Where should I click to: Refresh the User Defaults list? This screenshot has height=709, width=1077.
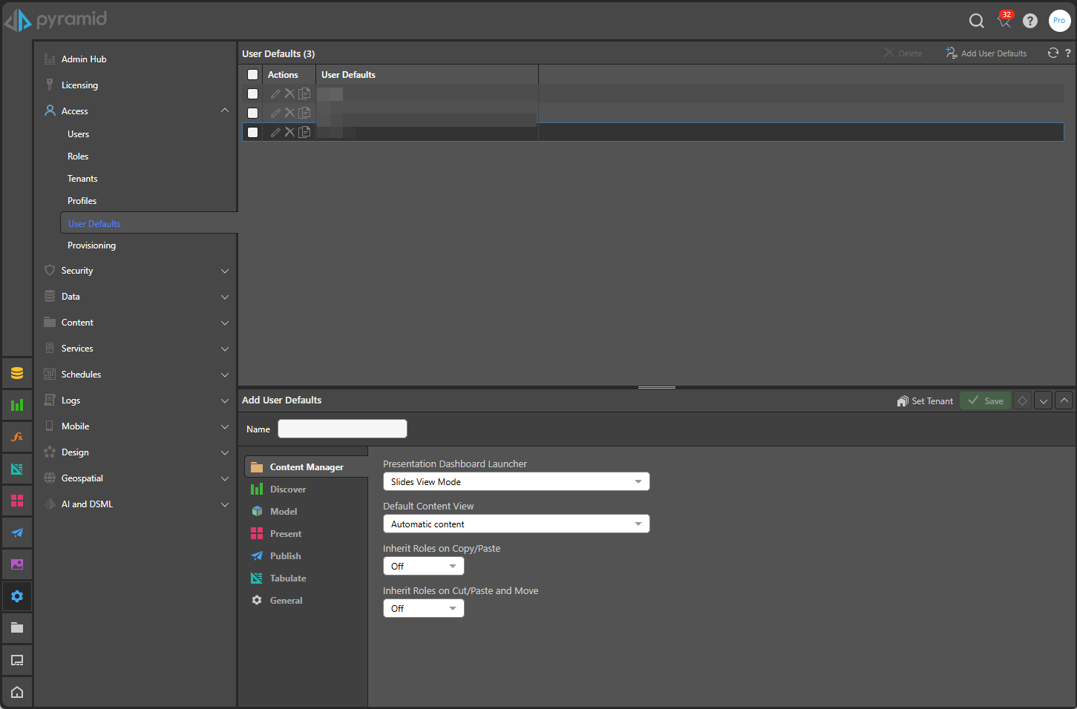[x=1053, y=53]
